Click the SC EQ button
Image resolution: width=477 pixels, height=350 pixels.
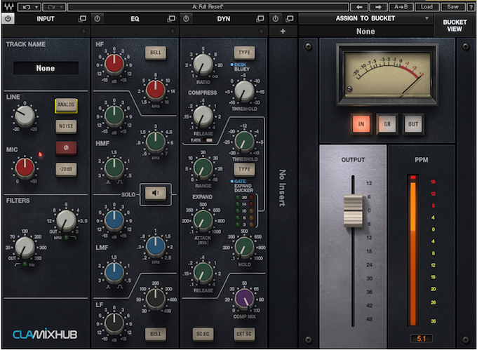(x=203, y=334)
